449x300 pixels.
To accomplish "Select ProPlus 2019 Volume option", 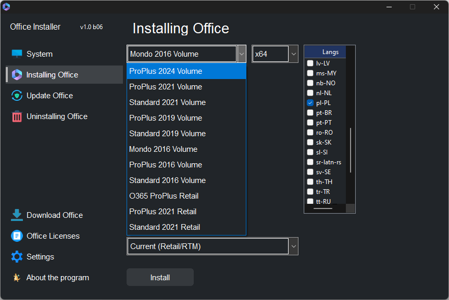I will click(x=186, y=118).
